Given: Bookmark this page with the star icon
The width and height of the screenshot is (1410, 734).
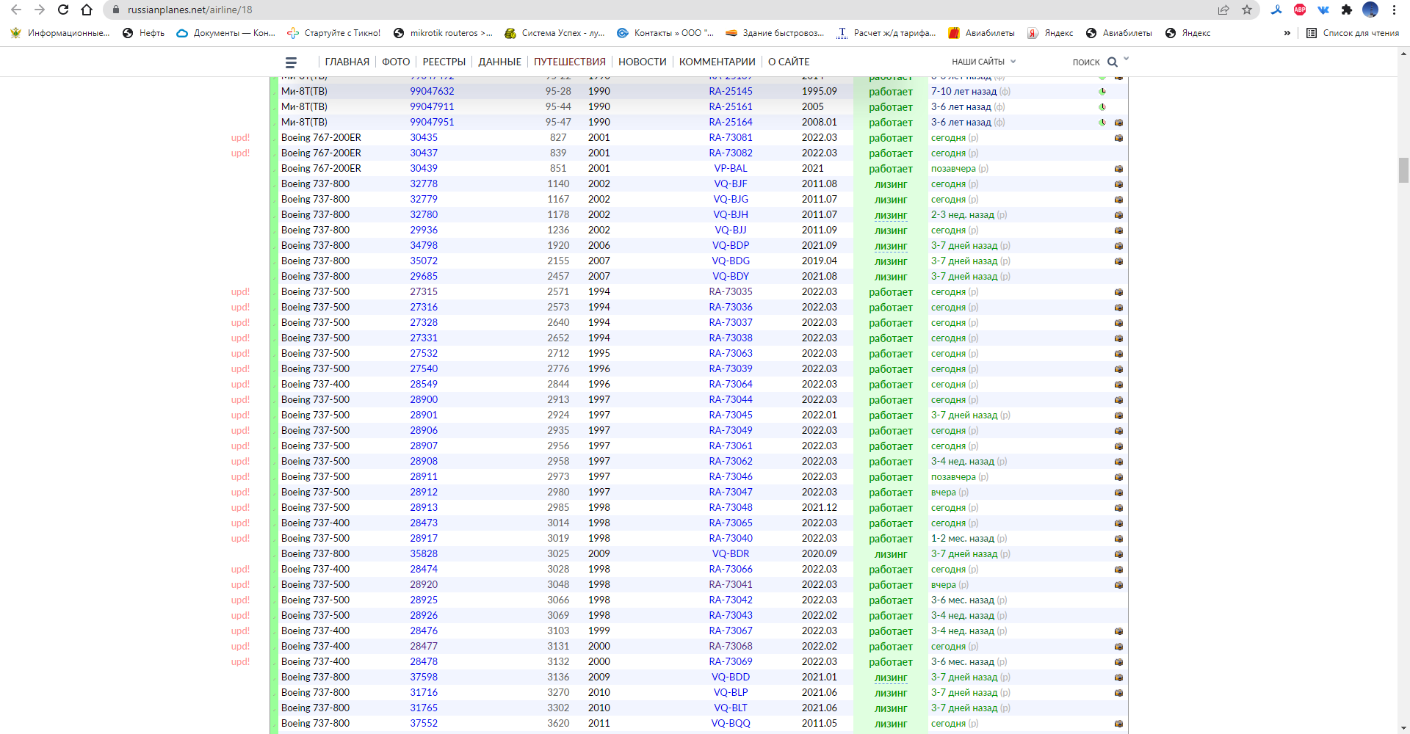Looking at the screenshot, I should (1247, 10).
